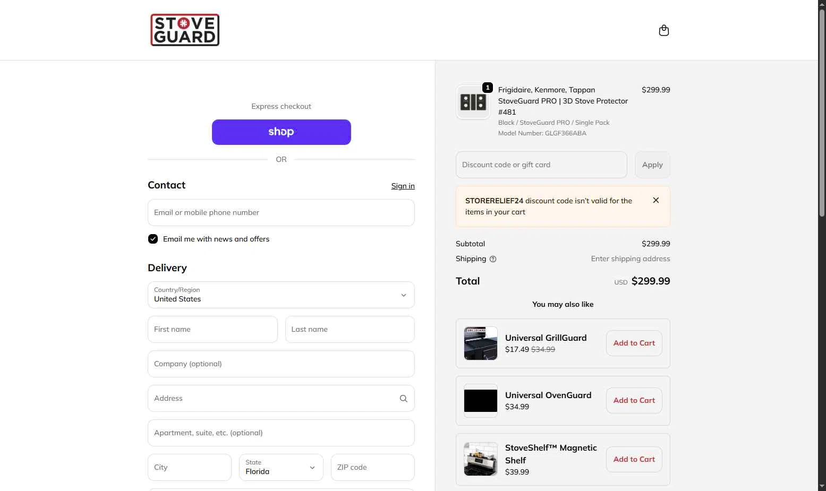Focus the Company (optional) field

point(281,364)
